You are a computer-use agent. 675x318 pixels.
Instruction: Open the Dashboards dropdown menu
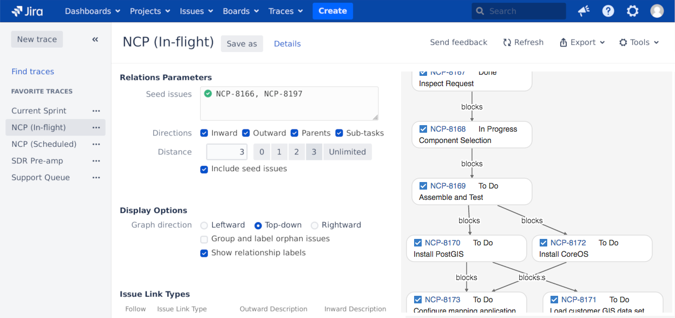[x=92, y=11]
